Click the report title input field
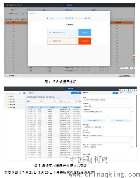Image resolution: width=140 pixels, height=178 pixels. pos(107,100)
